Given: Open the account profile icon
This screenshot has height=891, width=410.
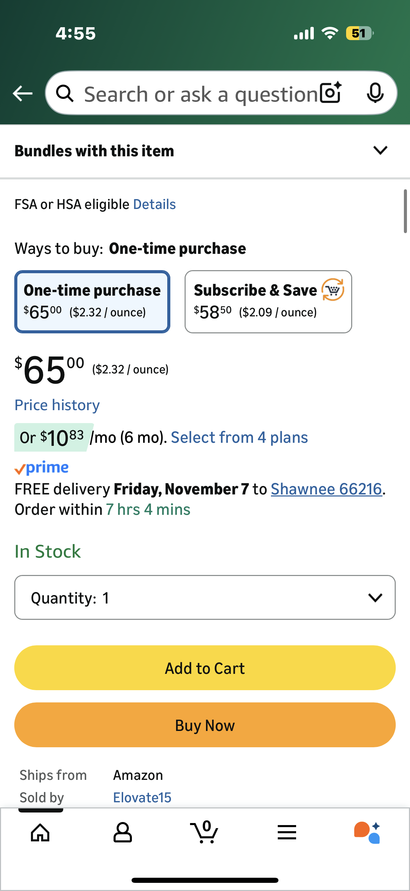Looking at the screenshot, I should [x=122, y=832].
